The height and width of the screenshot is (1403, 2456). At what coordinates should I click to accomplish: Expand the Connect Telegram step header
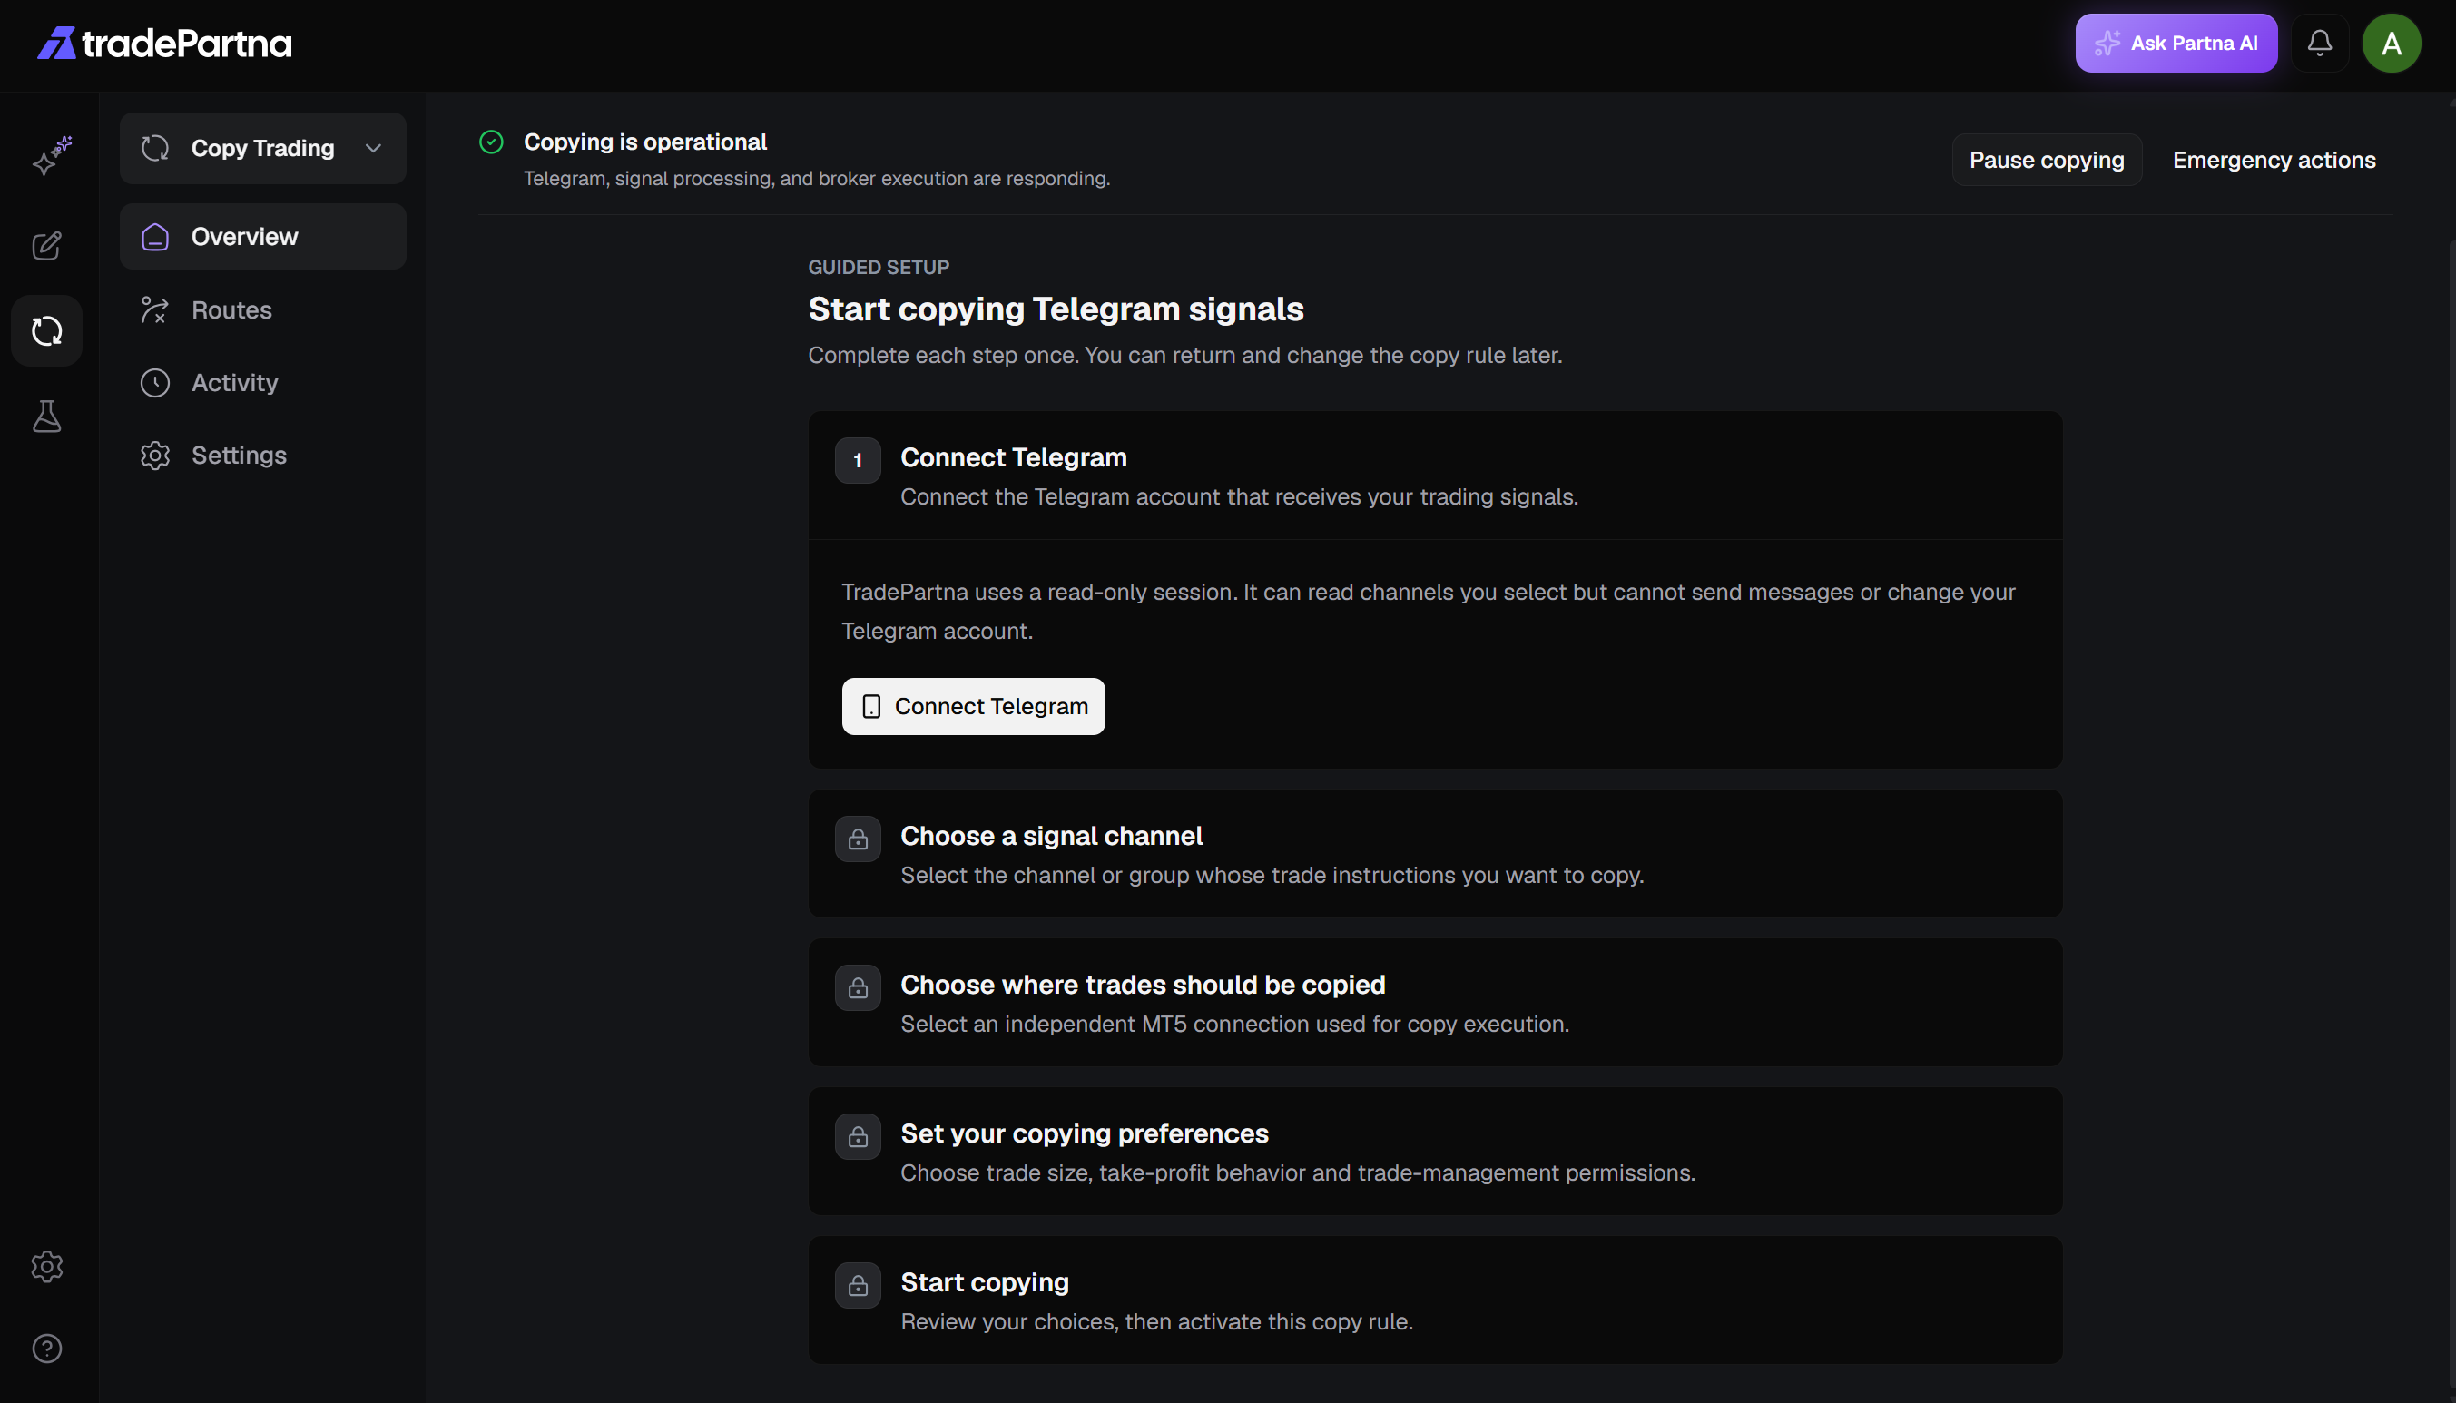(x=1435, y=476)
